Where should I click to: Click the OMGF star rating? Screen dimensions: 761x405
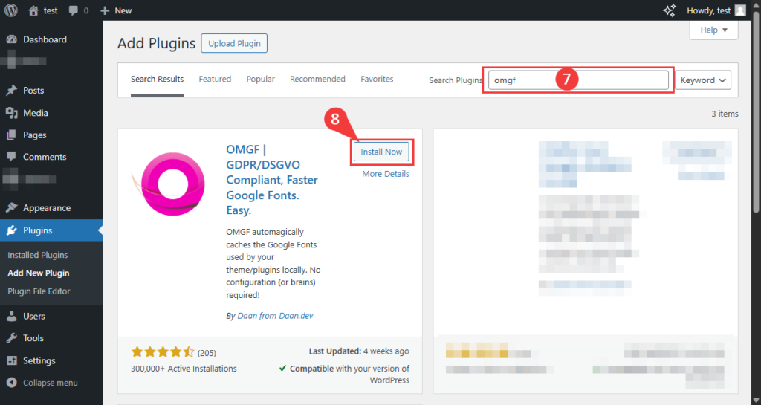pos(163,352)
